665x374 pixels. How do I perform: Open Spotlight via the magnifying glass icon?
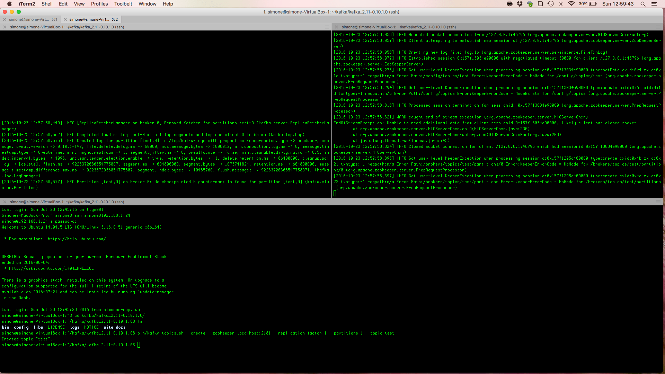tap(643, 4)
